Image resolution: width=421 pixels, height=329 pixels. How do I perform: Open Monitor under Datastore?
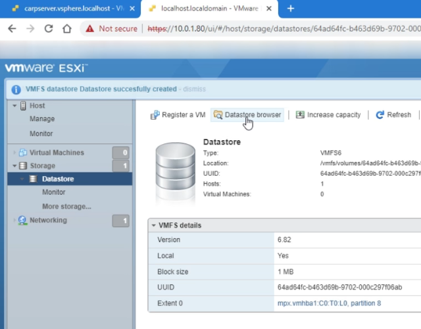click(x=54, y=192)
